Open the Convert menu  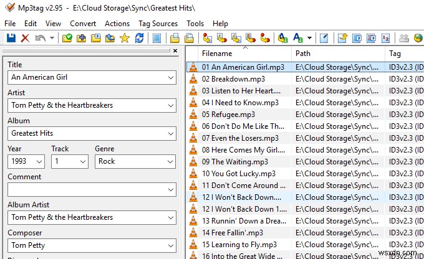tap(83, 24)
